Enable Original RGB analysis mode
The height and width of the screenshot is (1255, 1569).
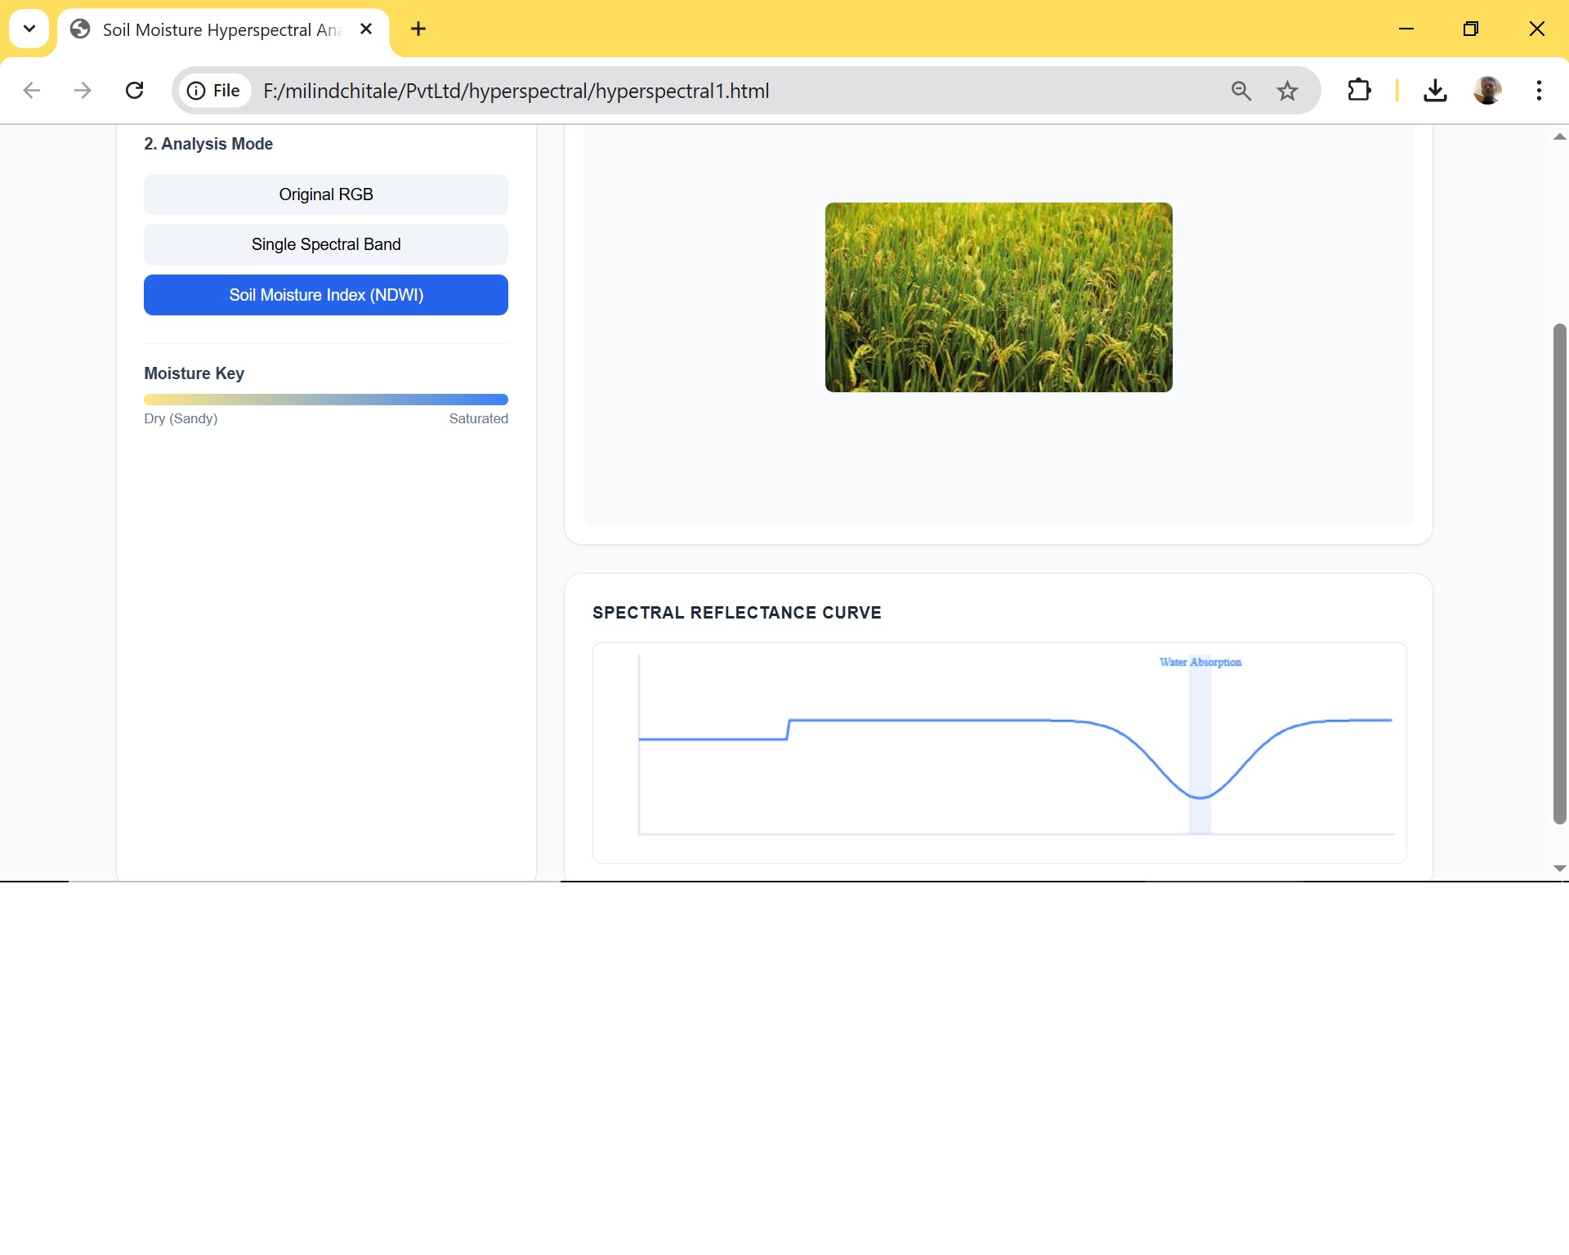click(x=325, y=194)
